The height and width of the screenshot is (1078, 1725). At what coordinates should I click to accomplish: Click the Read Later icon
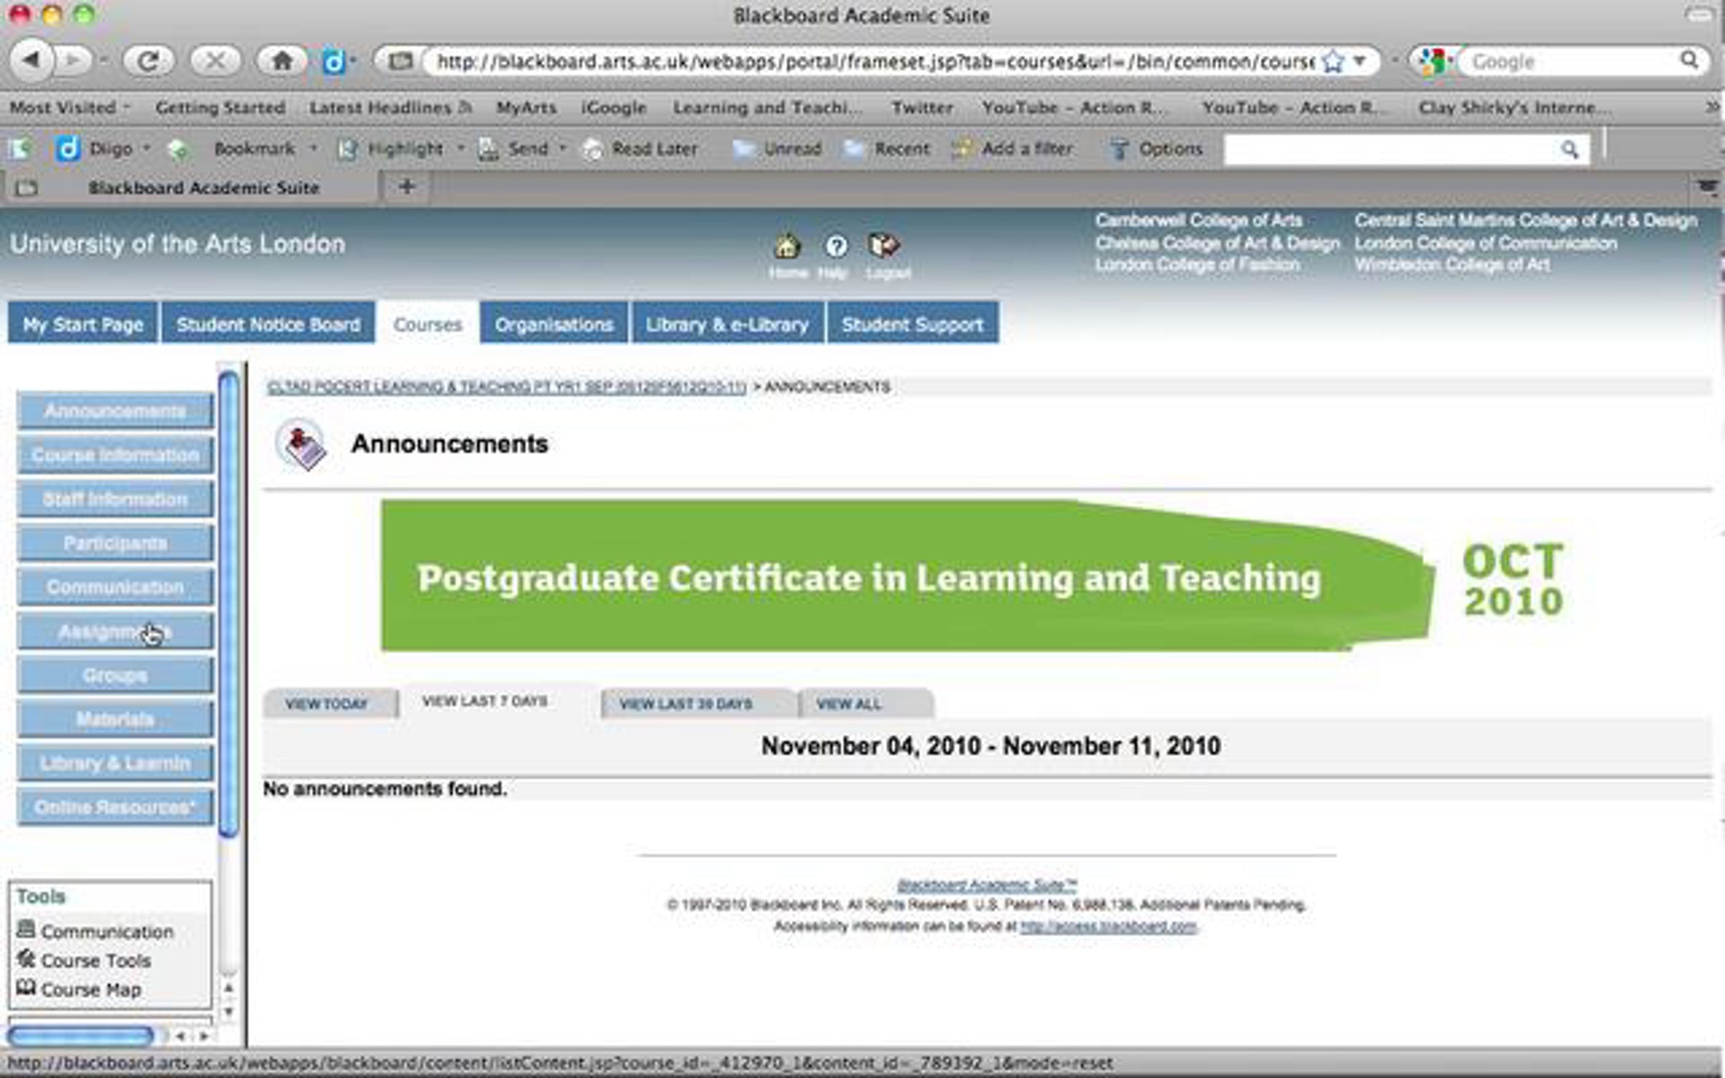(x=592, y=149)
